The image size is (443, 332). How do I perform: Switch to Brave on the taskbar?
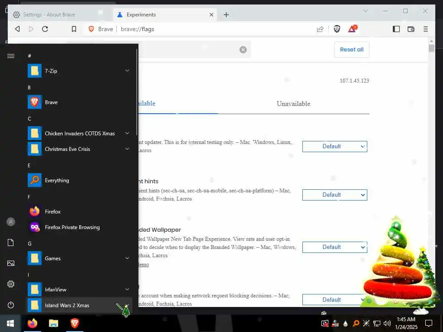(x=74, y=323)
